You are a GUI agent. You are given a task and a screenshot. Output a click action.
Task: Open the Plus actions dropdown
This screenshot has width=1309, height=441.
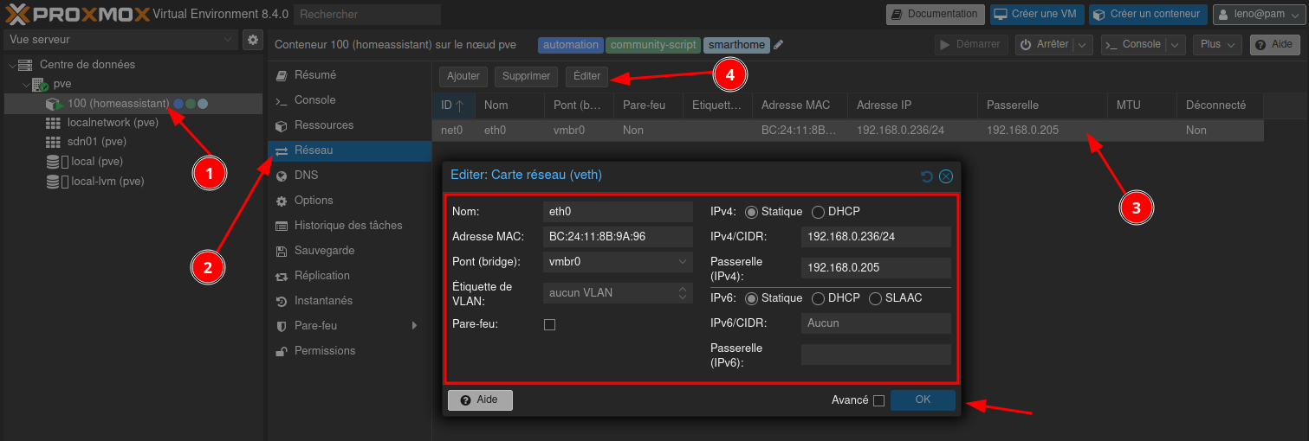pos(1216,45)
